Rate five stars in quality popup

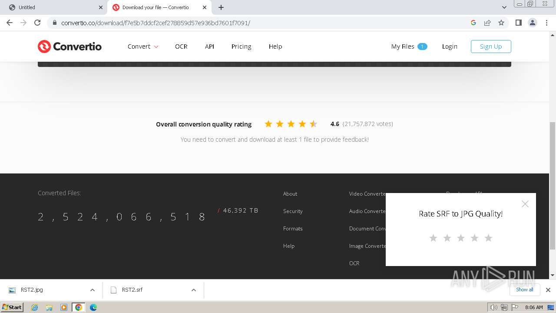[488, 238]
